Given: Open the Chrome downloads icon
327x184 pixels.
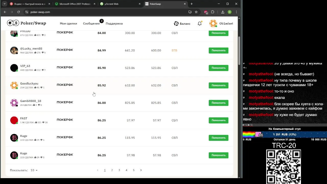Looking at the screenshot, I should coord(223,12).
